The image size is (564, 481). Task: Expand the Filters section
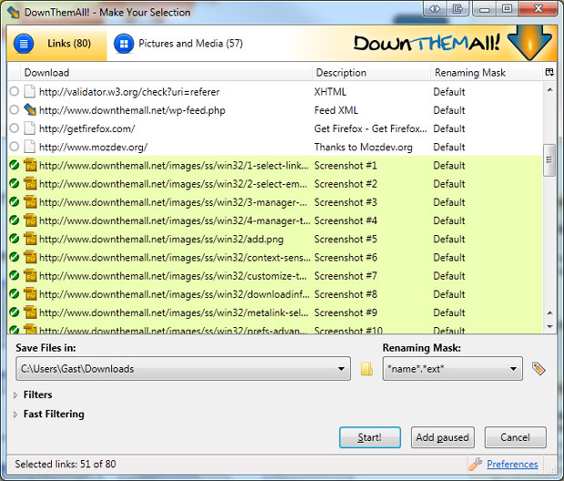pos(15,395)
